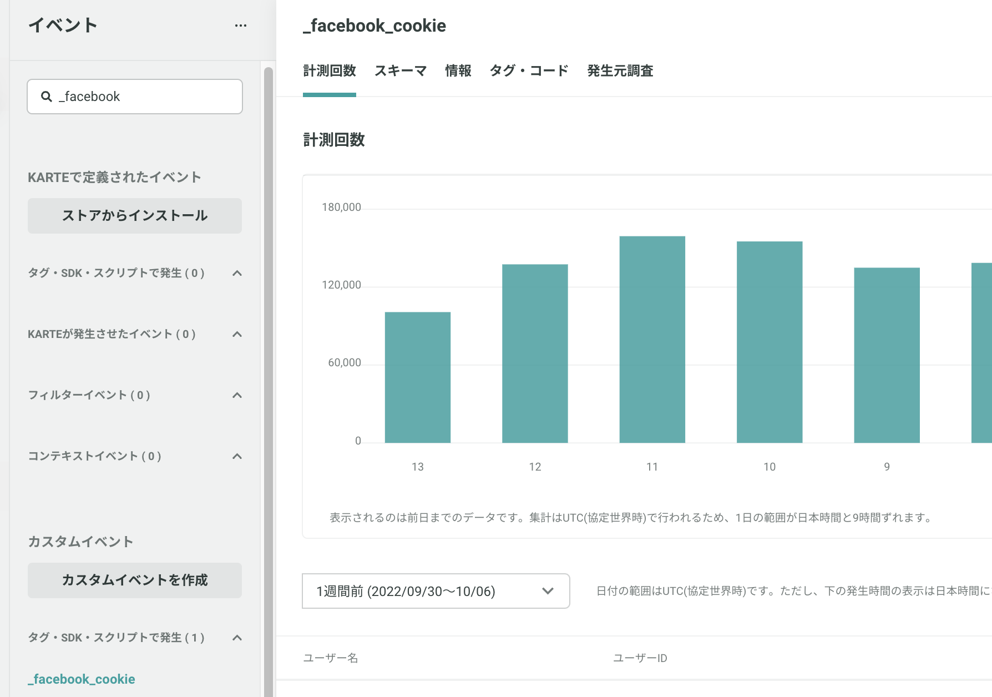992x697 pixels.
Task: Click the イベント sidebar title
Action: [63, 26]
